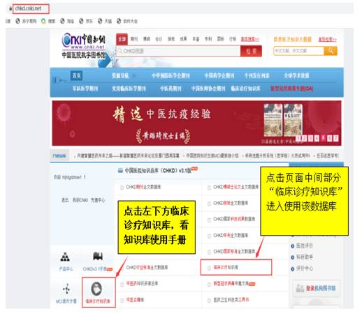Click the red 检索 search button
Viewport: 362px width, 327px height.
(251, 51)
